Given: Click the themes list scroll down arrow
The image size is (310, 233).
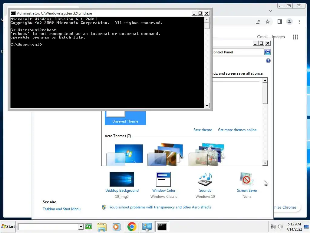Looking at the screenshot, I should (x=265, y=163).
